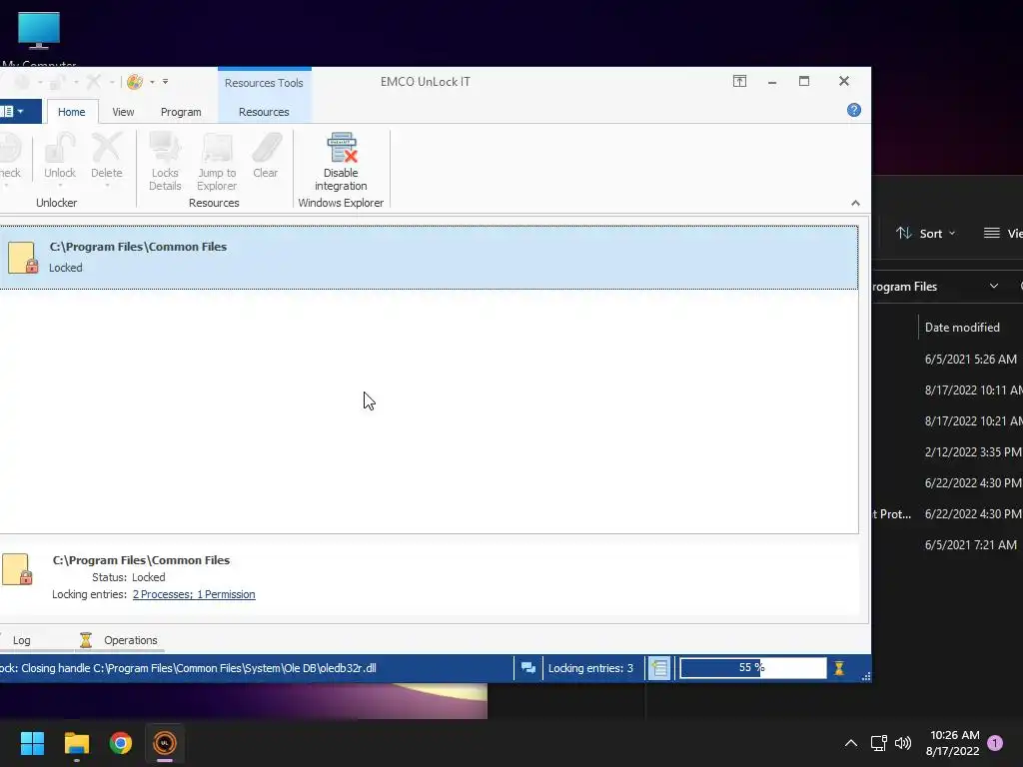Open the Operations bottom tab
This screenshot has width=1023, height=767.
tap(131, 640)
